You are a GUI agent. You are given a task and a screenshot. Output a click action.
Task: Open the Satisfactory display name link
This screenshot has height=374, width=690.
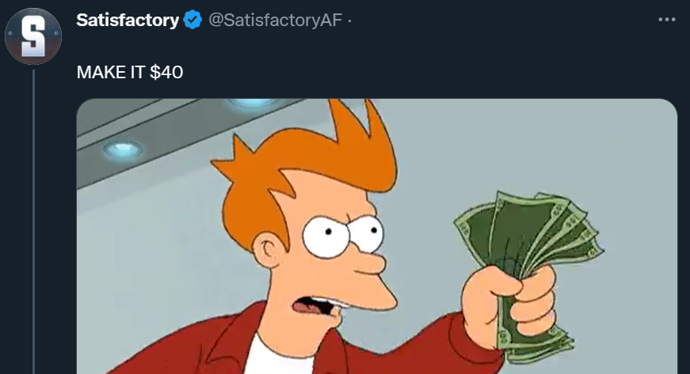point(128,20)
